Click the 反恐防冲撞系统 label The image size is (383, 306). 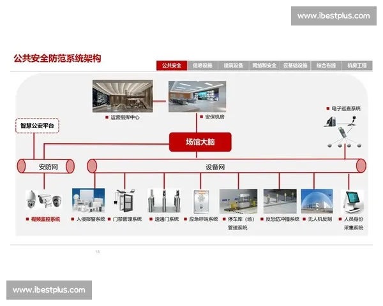click(283, 219)
